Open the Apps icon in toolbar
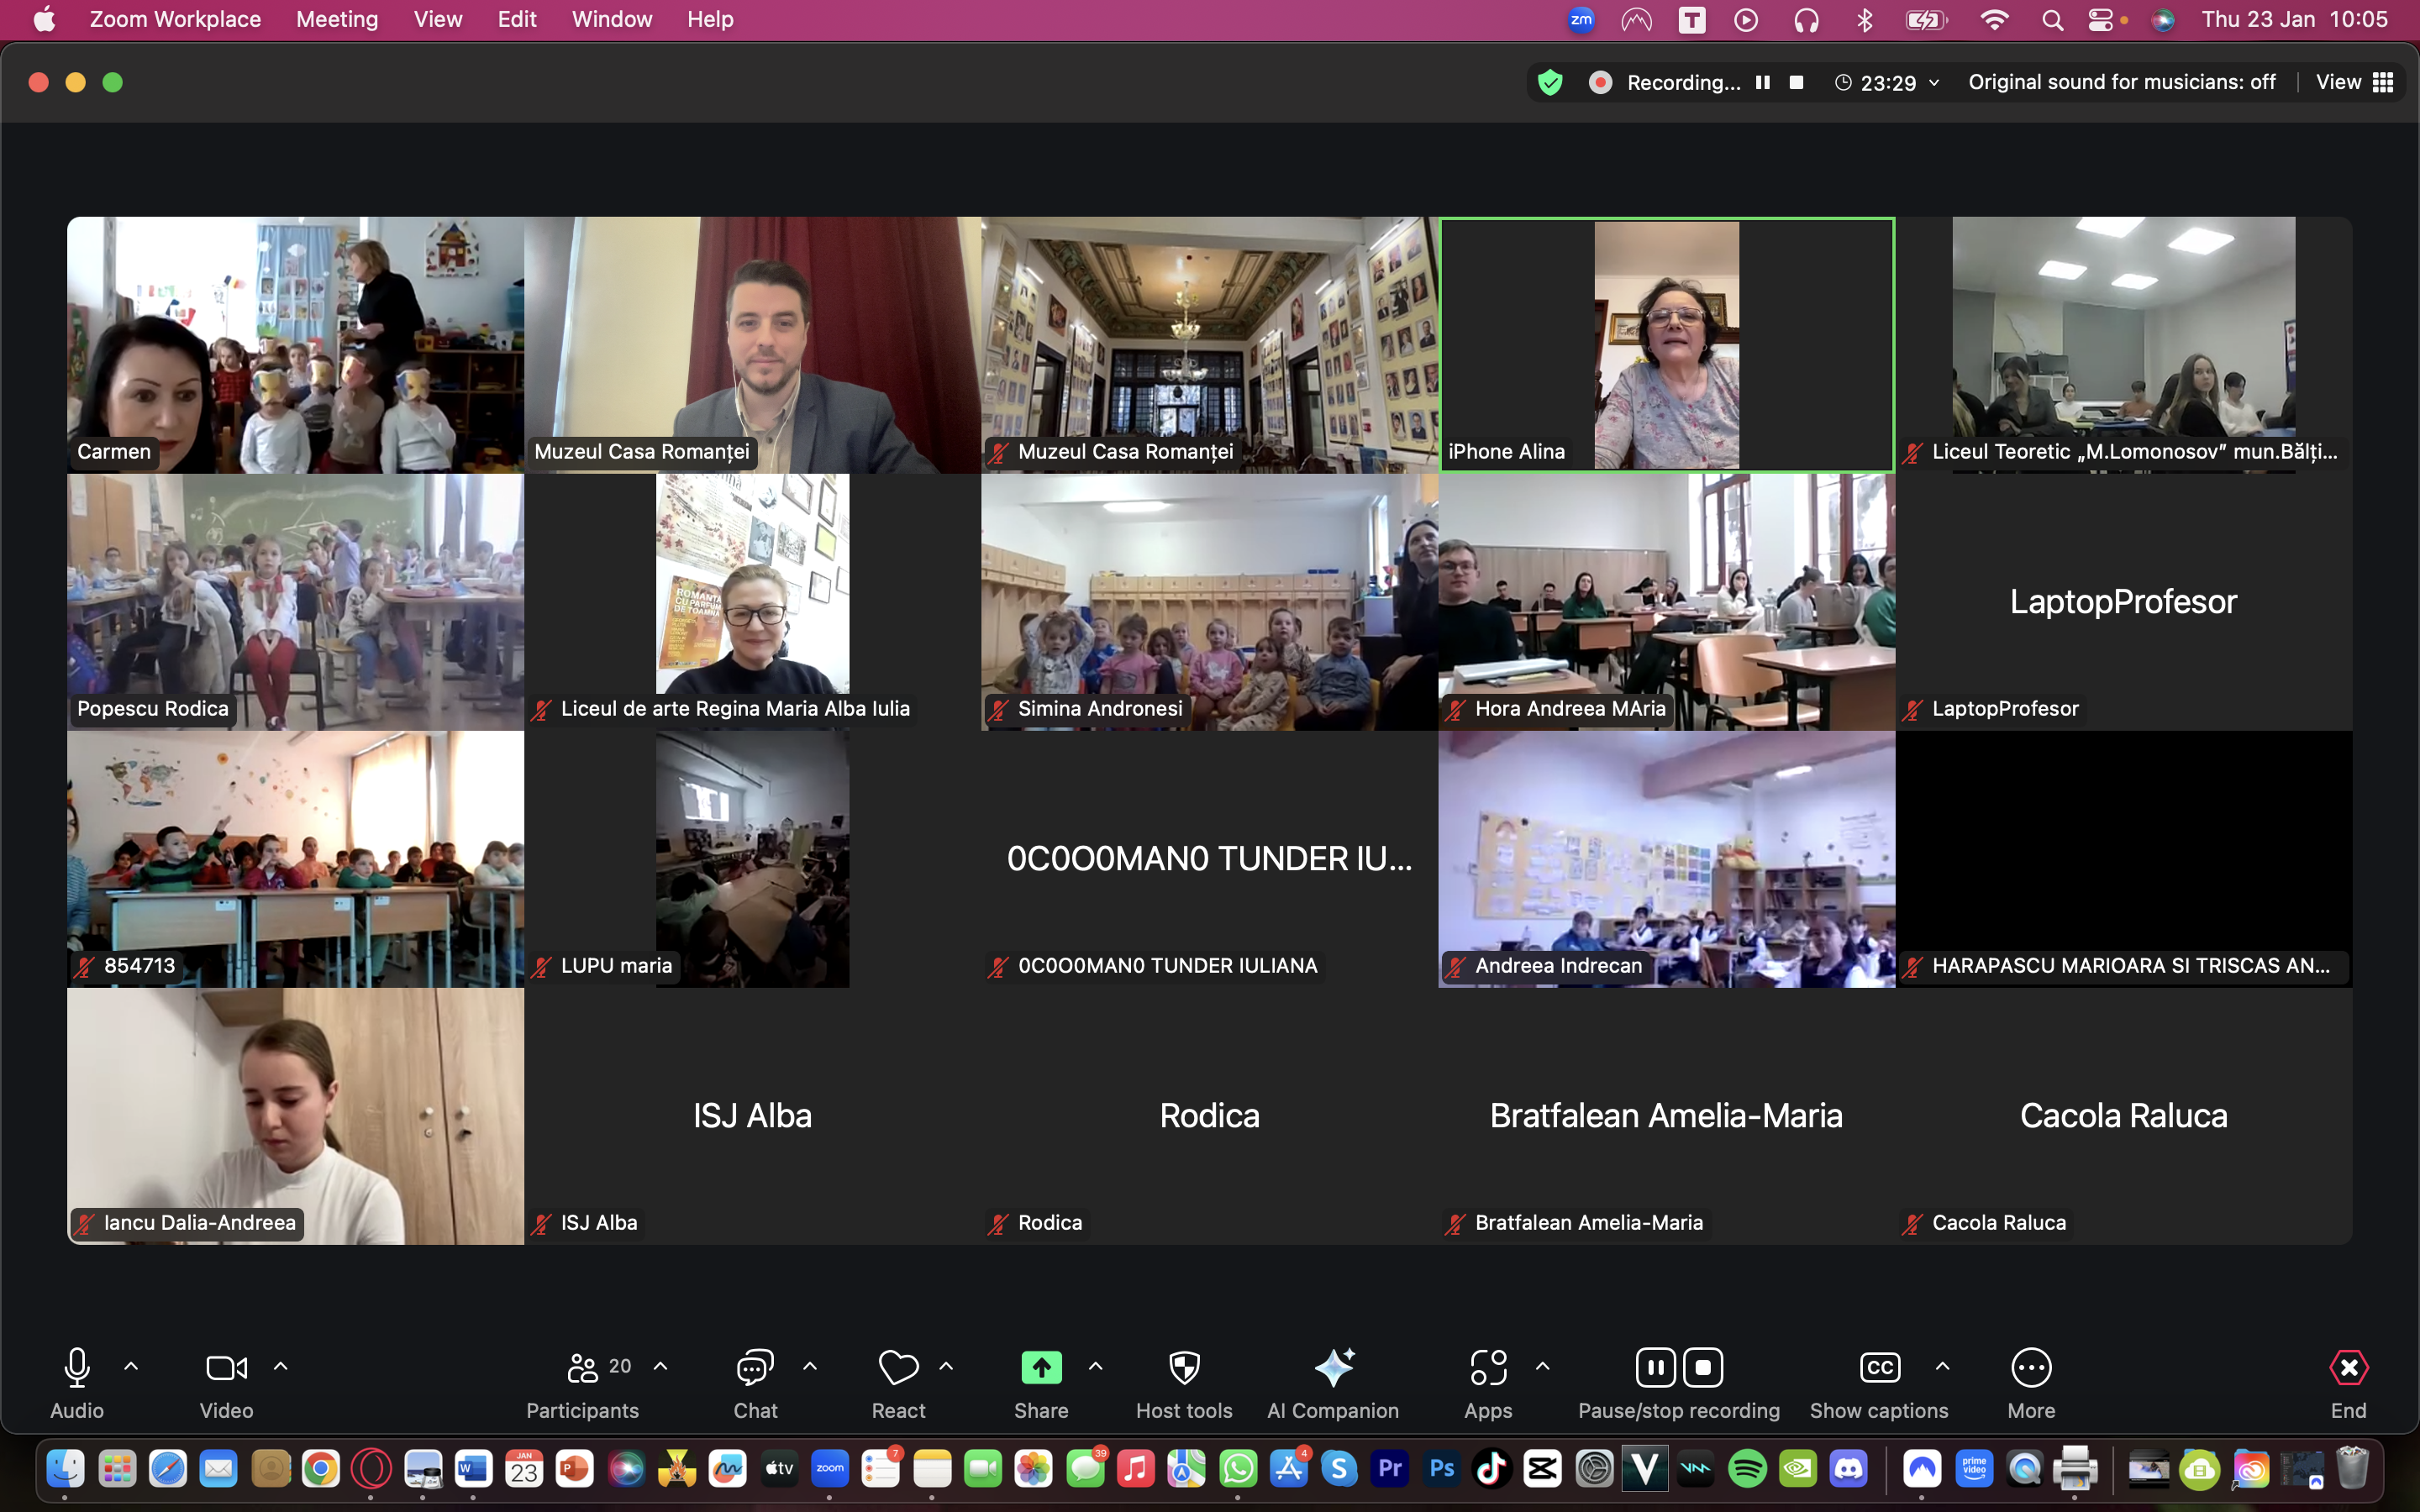The width and height of the screenshot is (2420, 1512). point(1488,1367)
